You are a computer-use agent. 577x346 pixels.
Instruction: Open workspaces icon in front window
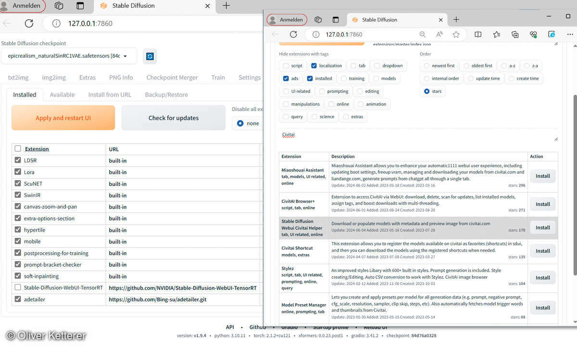tap(318, 20)
